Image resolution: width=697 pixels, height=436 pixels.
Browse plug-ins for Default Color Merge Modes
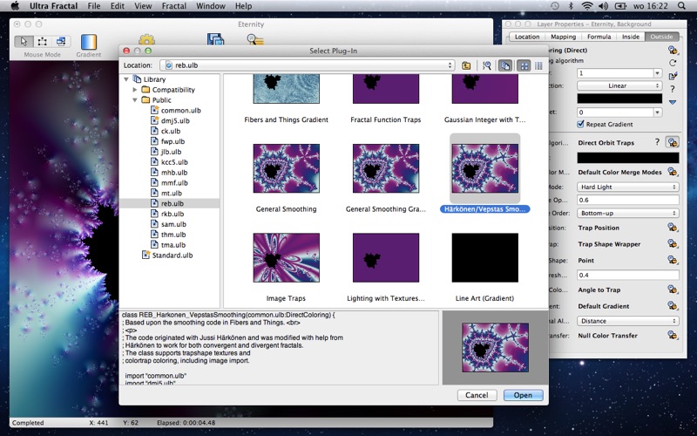click(x=673, y=172)
